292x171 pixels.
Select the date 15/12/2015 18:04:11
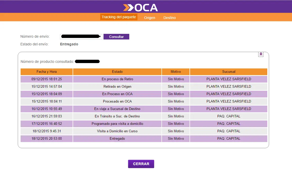click(x=47, y=102)
